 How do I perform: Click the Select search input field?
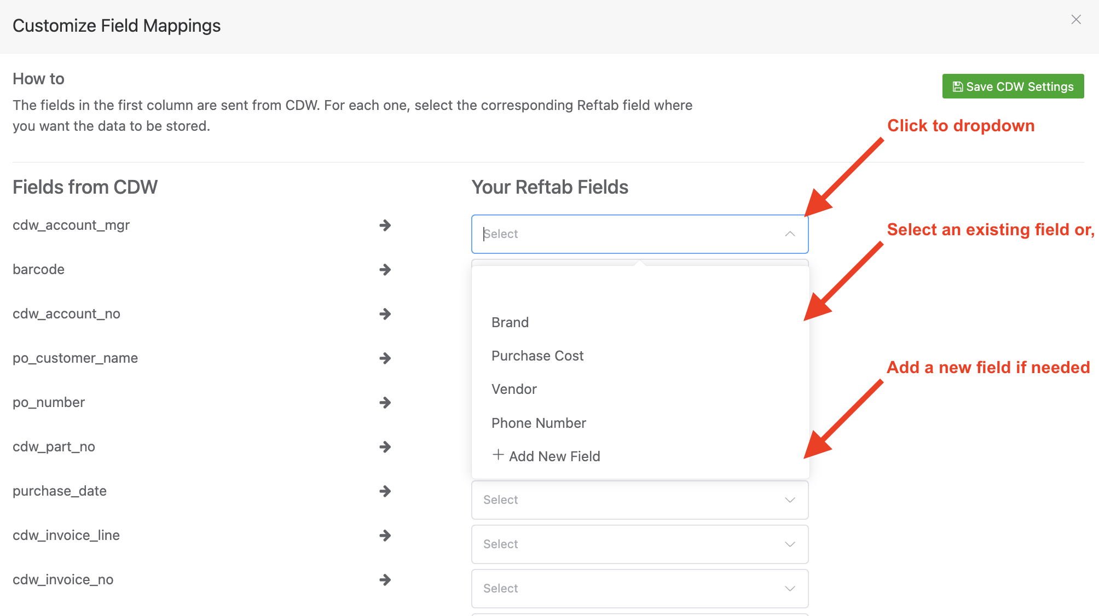click(602, 234)
